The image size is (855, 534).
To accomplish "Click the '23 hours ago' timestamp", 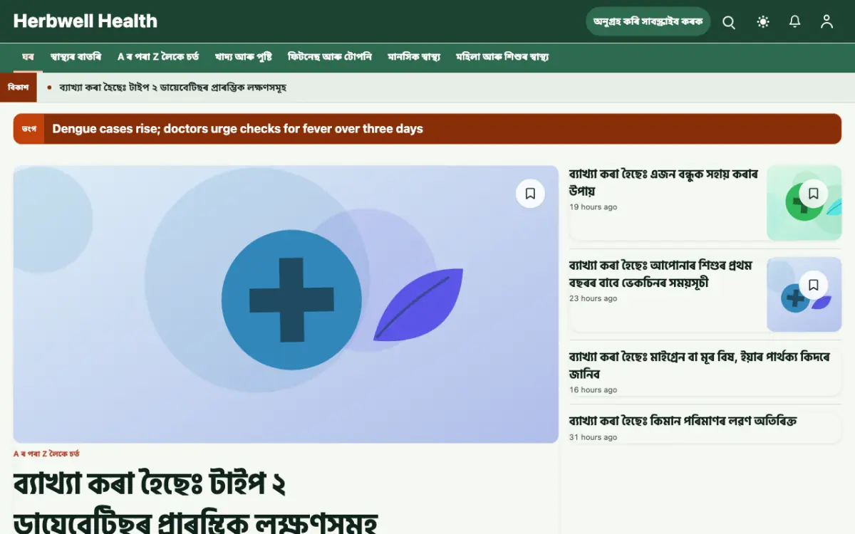I will coord(593,298).
